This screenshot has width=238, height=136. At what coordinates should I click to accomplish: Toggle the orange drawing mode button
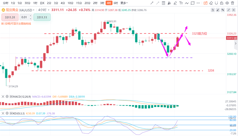click(206, 3)
